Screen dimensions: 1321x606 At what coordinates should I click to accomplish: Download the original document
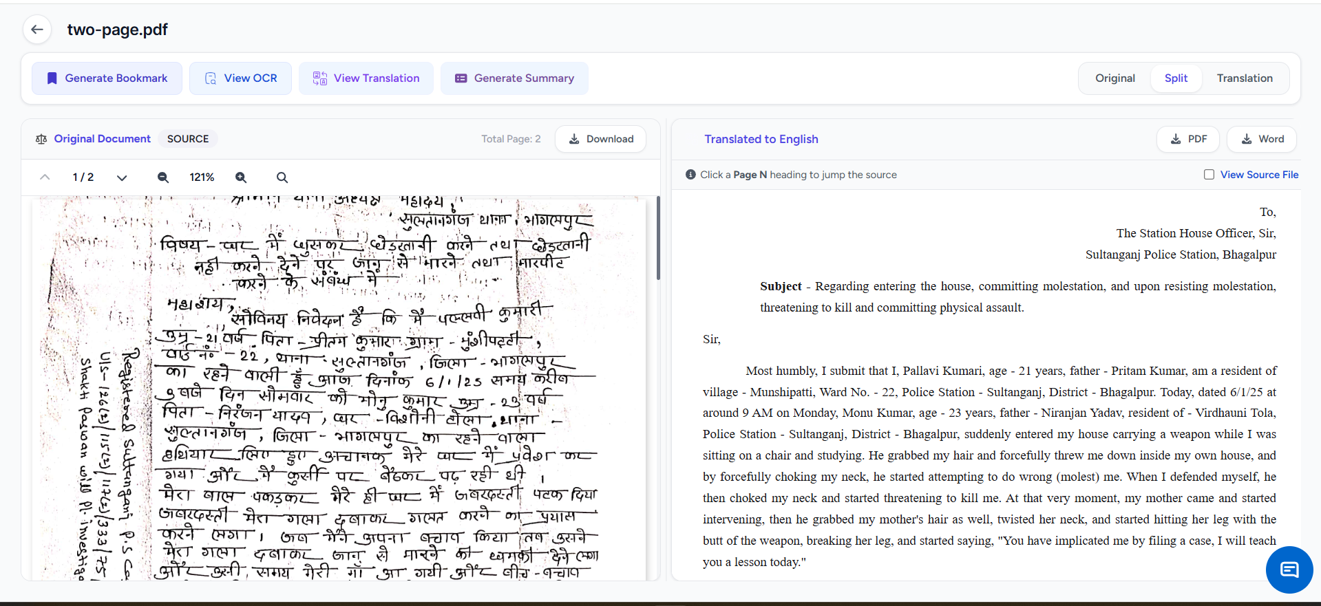click(600, 139)
